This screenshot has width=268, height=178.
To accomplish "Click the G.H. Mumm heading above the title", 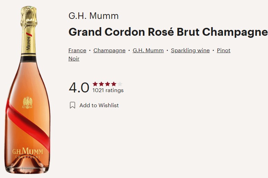I will 93,16.
